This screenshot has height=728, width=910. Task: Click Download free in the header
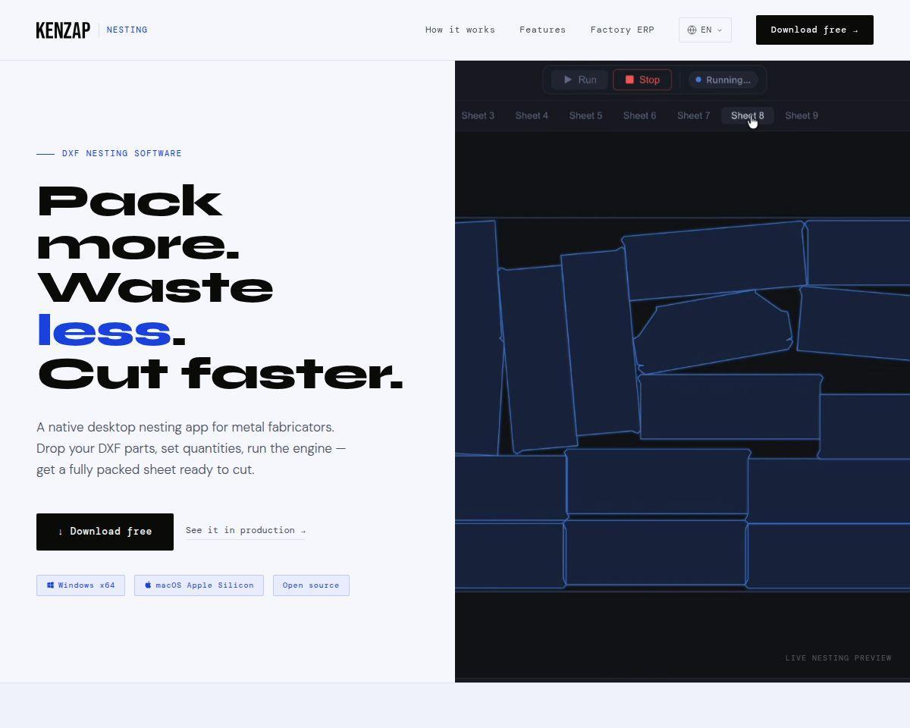[814, 30]
